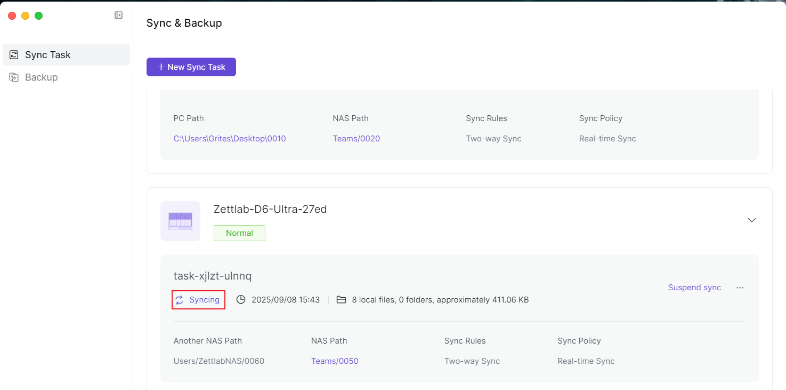Click the folder icon beside local files
This screenshot has height=390, width=786.
(342, 300)
